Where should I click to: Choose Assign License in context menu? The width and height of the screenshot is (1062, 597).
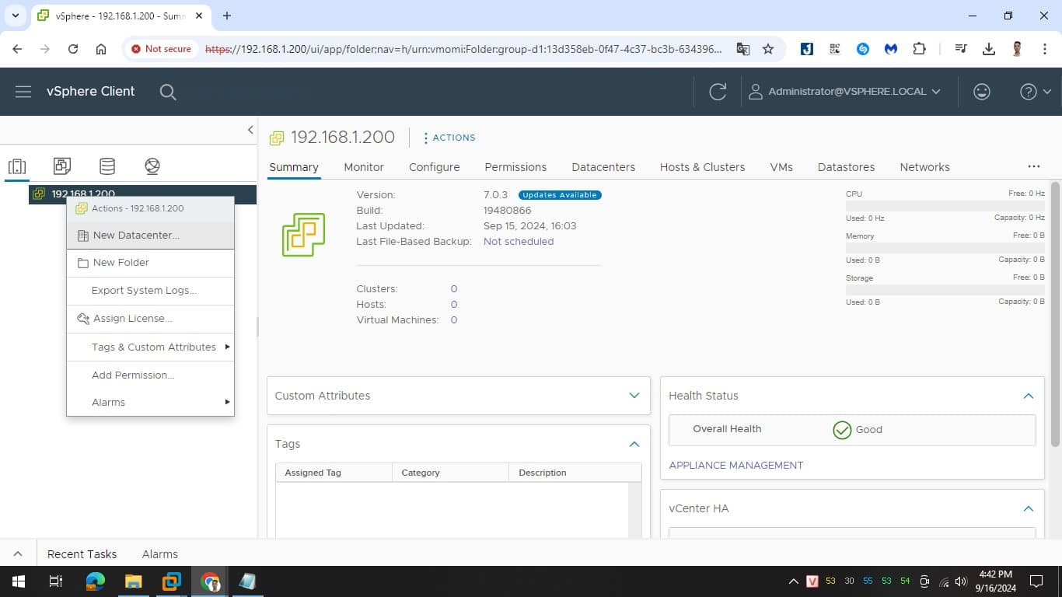(150, 319)
